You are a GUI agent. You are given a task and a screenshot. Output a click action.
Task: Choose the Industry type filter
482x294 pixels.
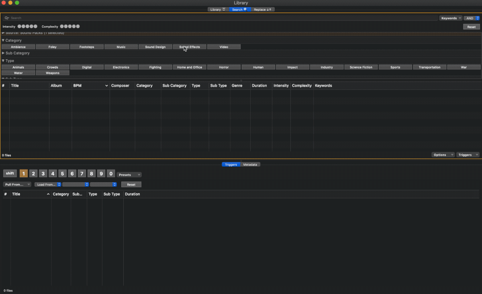tap(327, 67)
